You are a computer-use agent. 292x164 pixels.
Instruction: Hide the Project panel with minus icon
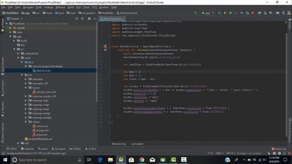click(94, 19)
